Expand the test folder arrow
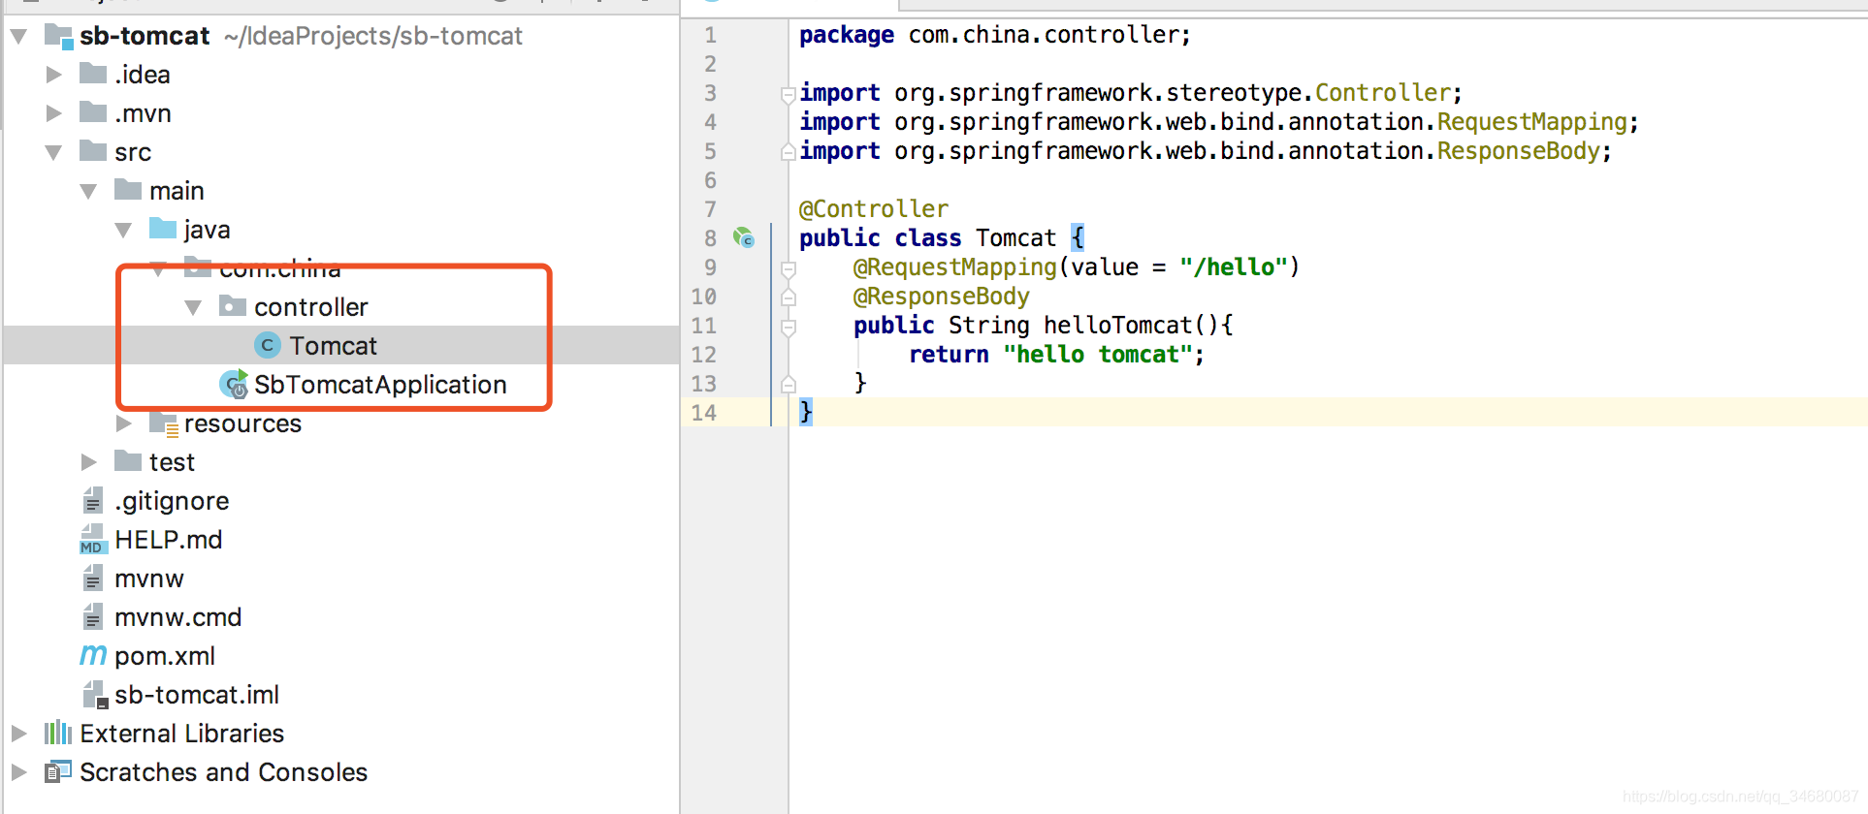1868x814 pixels. click(89, 462)
